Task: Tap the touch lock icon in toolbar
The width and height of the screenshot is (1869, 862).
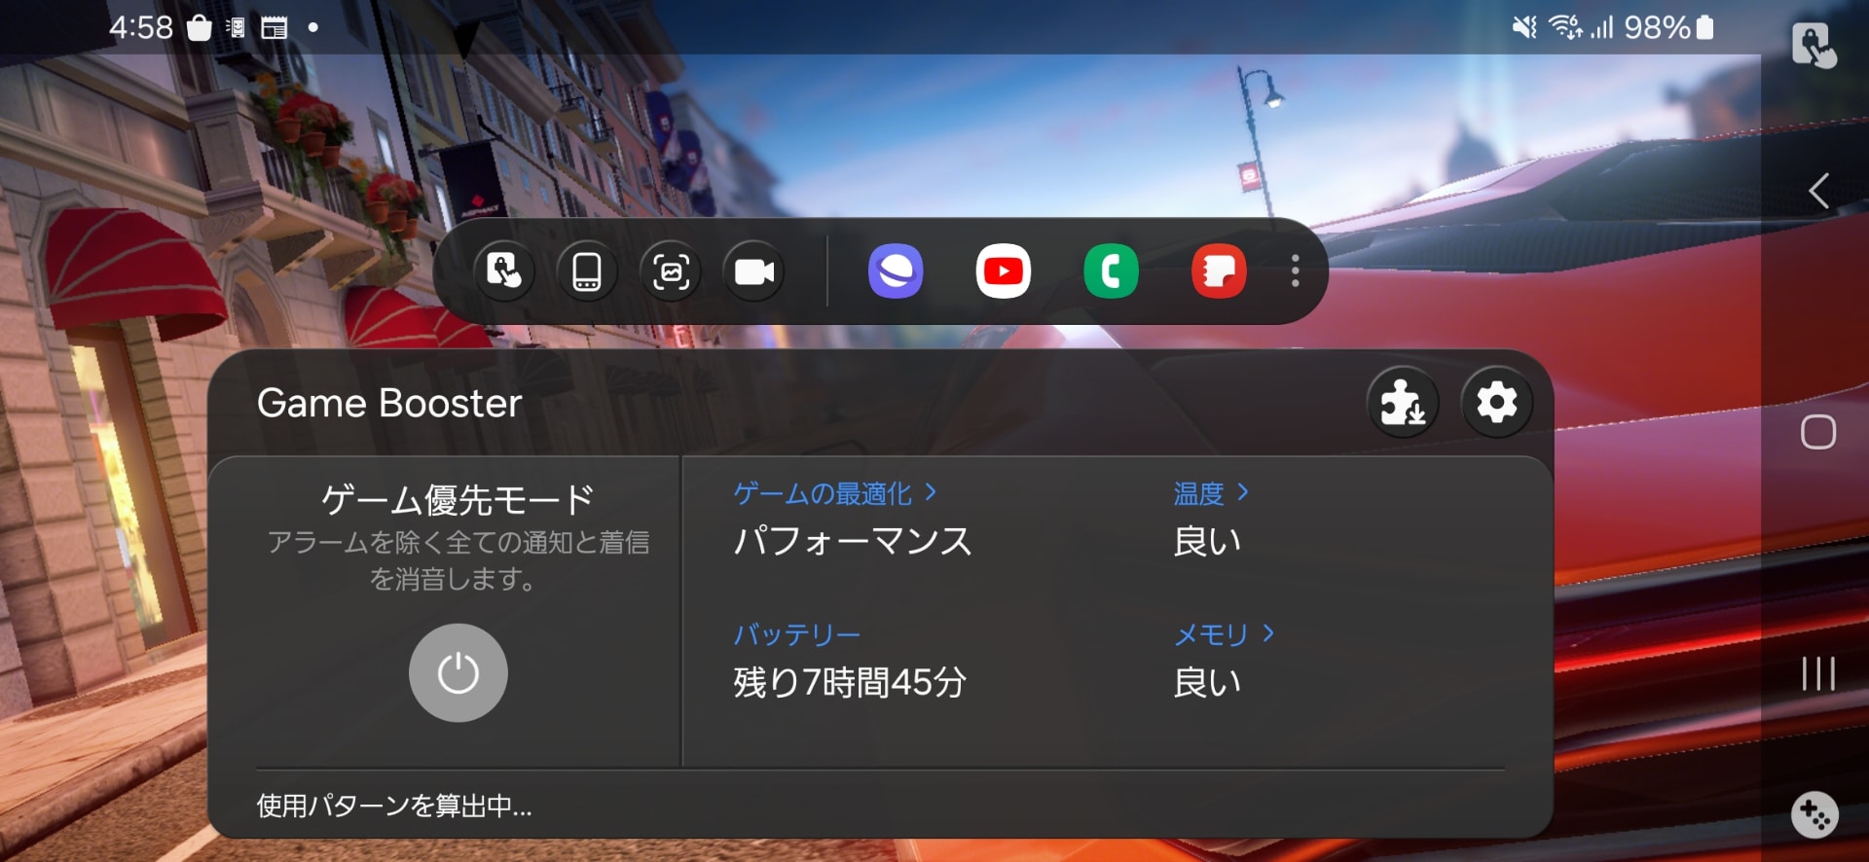Action: coord(504,271)
